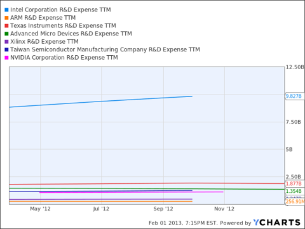
Task: Click the May '12 x-axis label
Action: coord(40,209)
